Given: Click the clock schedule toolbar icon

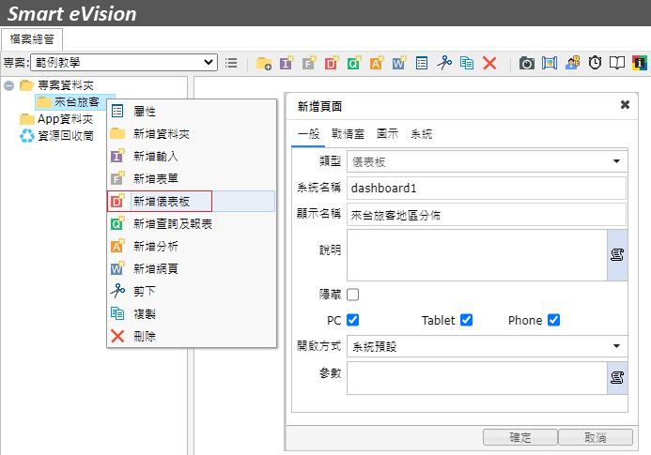Looking at the screenshot, I should (x=595, y=63).
